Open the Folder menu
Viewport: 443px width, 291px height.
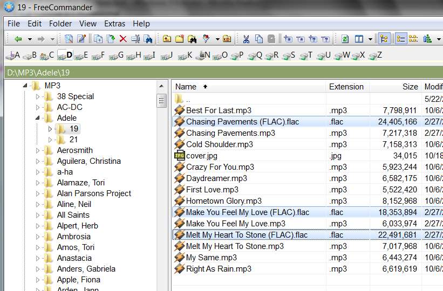coord(60,24)
